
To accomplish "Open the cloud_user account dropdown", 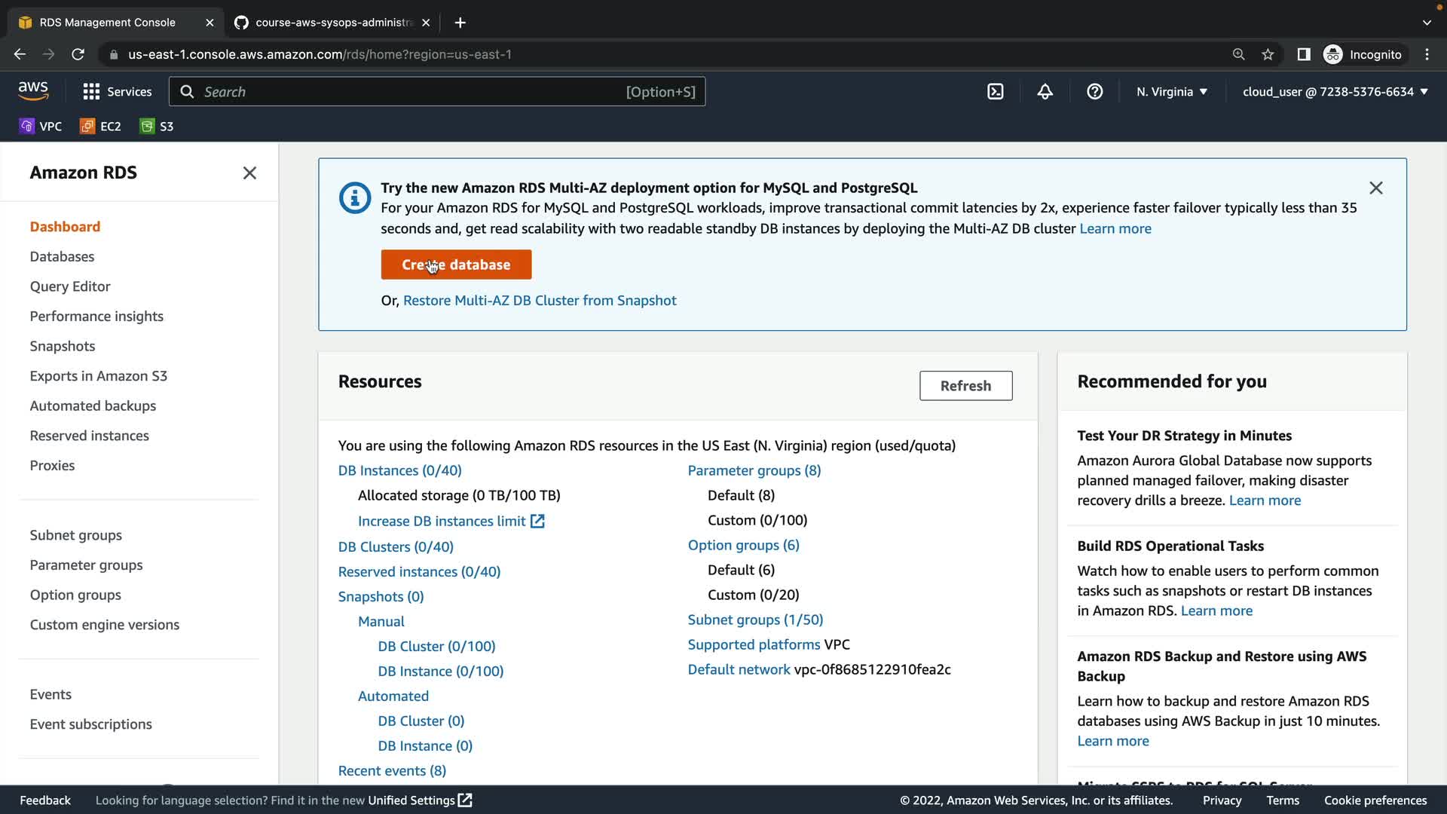I will tap(1335, 91).
